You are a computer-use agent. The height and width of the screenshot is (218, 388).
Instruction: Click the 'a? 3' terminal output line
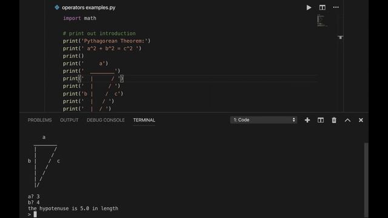coord(34,196)
